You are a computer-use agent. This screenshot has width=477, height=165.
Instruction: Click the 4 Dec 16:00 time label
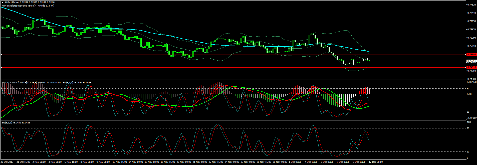[x=311, y=162]
